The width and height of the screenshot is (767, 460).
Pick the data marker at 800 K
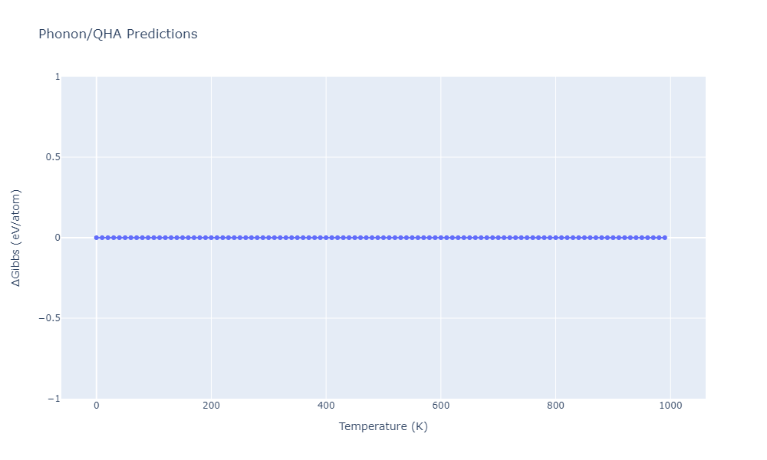555,238
